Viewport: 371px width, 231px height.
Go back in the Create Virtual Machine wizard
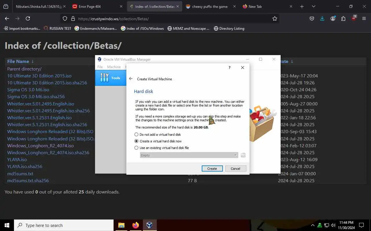click(131, 79)
